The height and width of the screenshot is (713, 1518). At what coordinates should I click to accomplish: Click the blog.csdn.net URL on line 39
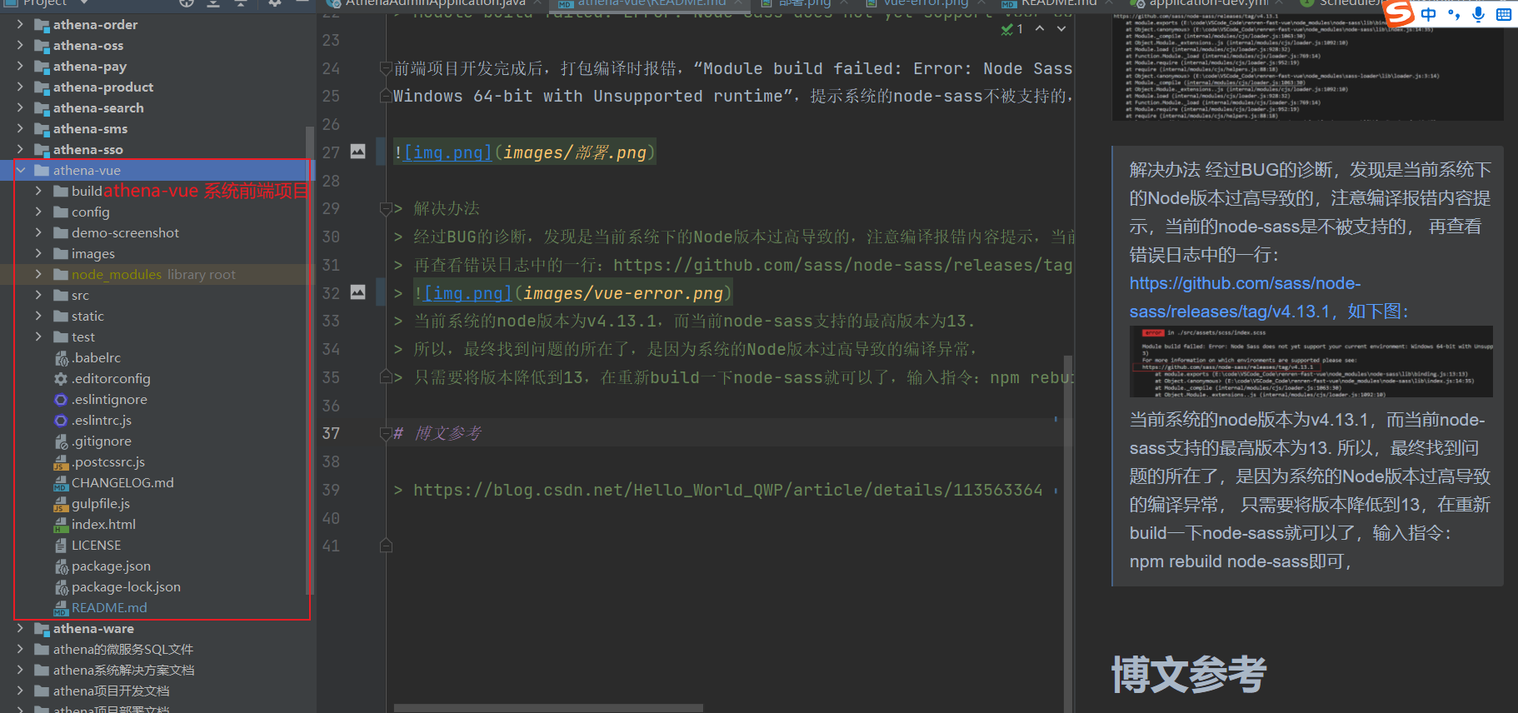(x=728, y=490)
